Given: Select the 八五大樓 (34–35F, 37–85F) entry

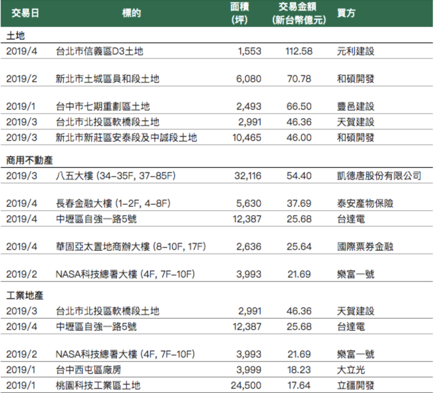Looking at the screenshot, I should click(x=115, y=176).
